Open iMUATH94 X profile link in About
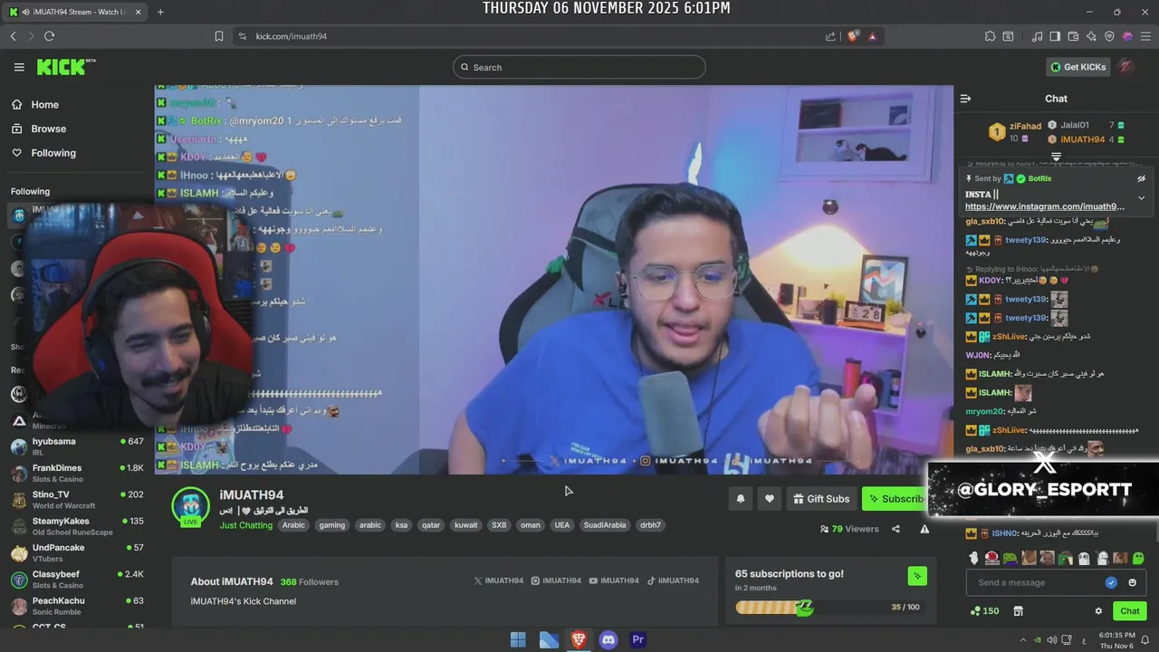The width and height of the screenshot is (1159, 652). click(x=498, y=580)
